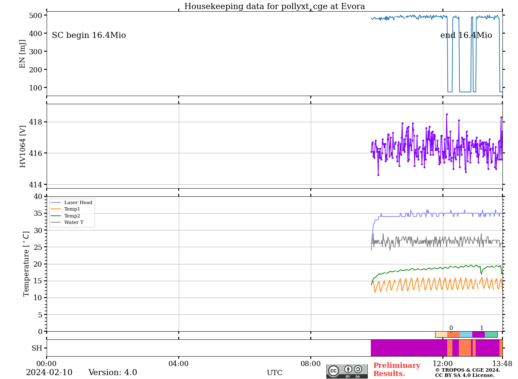Click the 414 tick on HV1064 axis
The image size is (518, 379).
35,185
